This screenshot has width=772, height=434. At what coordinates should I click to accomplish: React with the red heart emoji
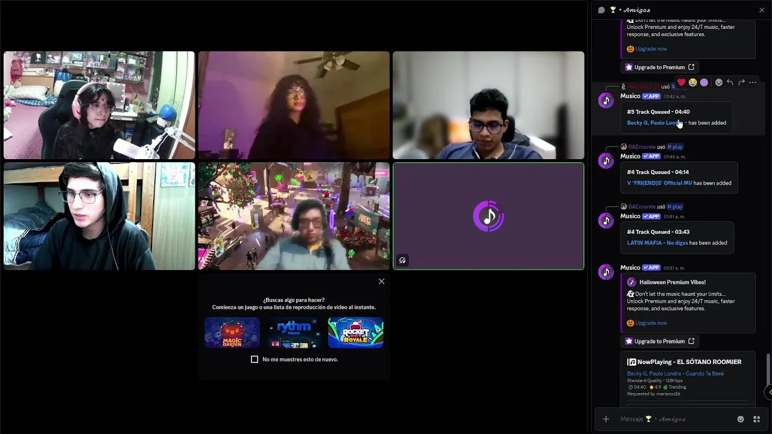pyautogui.click(x=682, y=83)
